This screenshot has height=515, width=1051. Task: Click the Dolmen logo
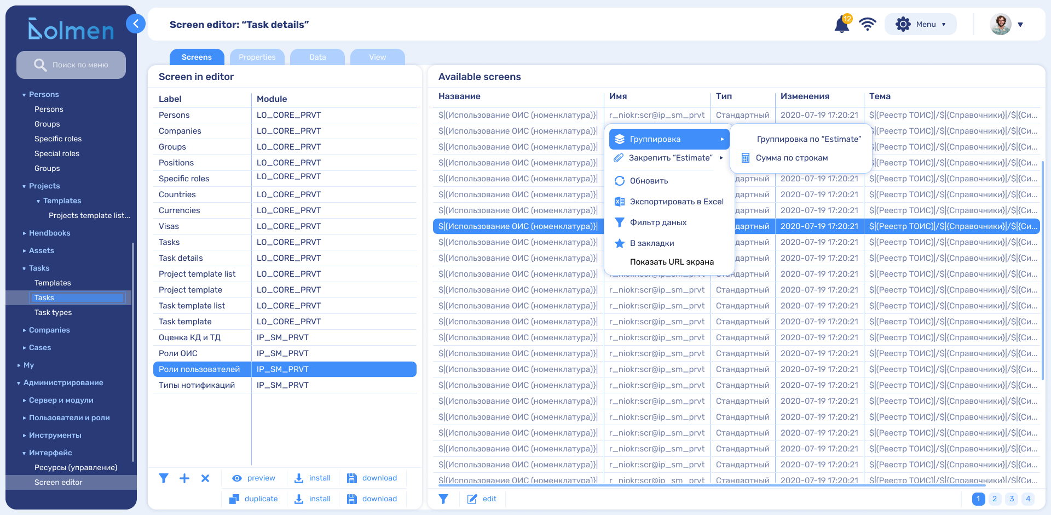(x=71, y=28)
